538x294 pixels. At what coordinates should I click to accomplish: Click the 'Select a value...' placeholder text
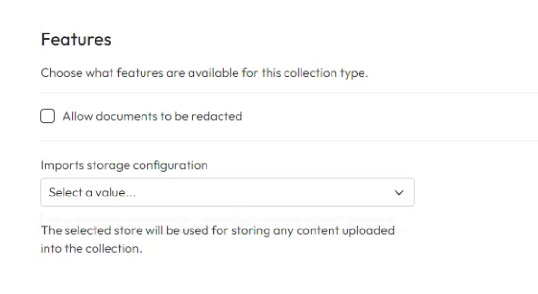click(x=92, y=193)
